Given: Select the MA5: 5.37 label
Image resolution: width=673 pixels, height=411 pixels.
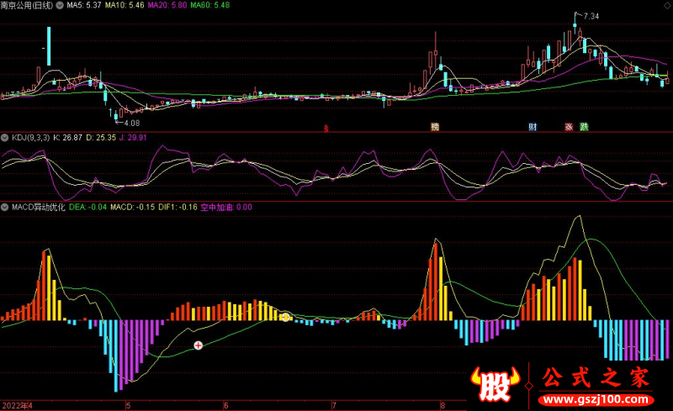Looking at the screenshot, I should pyautogui.click(x=83, y=5).
